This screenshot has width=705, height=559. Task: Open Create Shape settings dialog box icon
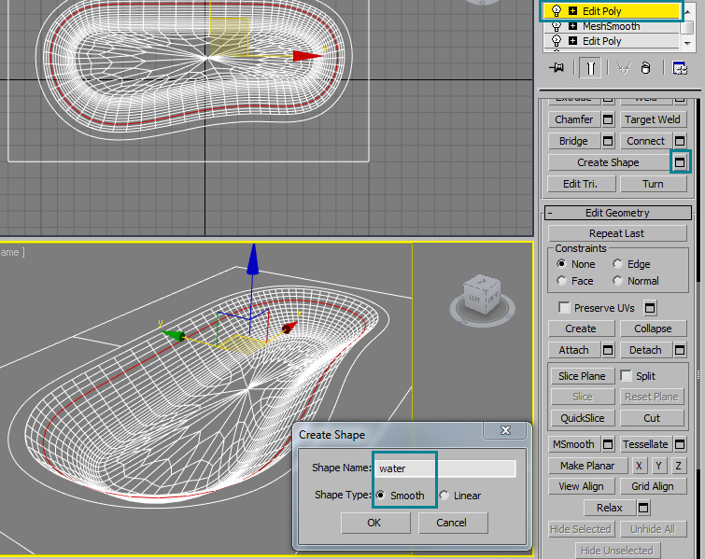pos(680,161)
